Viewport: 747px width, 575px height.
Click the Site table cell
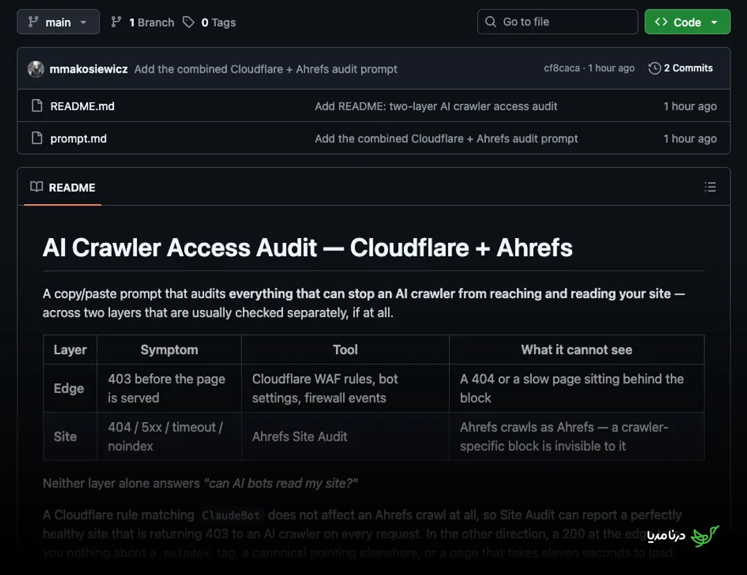coord(70,436)
